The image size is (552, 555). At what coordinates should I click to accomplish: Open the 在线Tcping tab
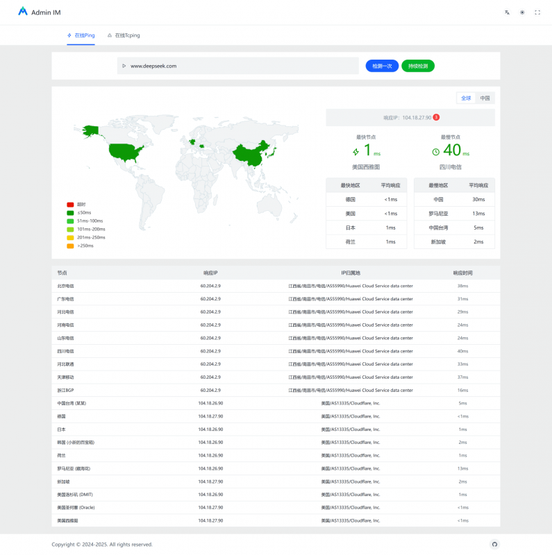click(124, 35)
